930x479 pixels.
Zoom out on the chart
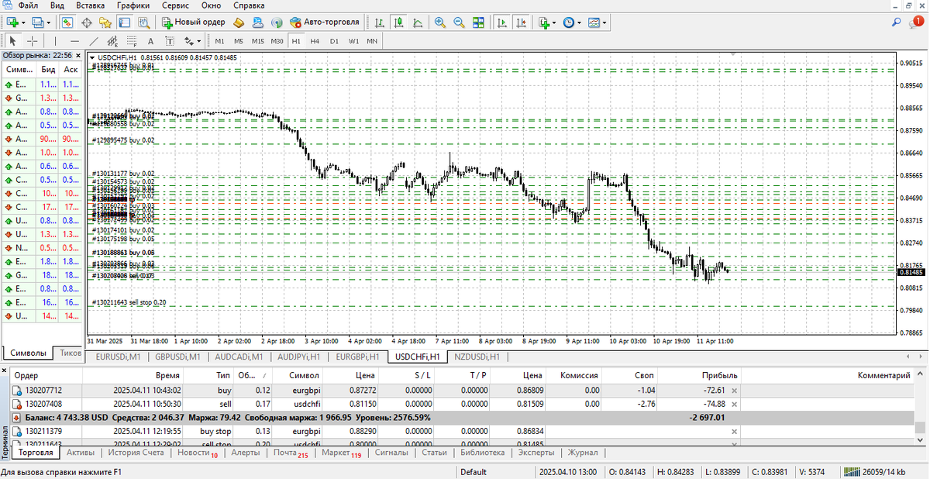[459, 22]
